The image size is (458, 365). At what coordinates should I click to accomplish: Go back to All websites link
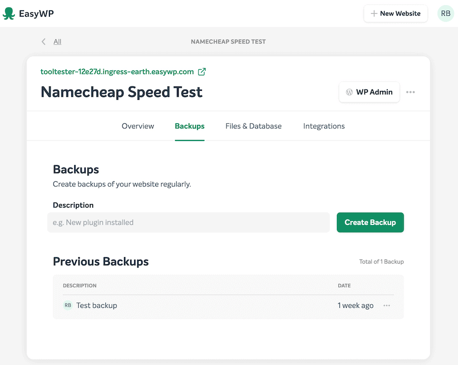coord(57,42)
